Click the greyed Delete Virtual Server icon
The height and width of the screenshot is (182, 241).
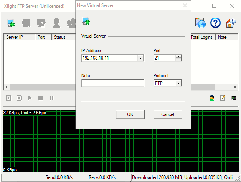(26, 23)
